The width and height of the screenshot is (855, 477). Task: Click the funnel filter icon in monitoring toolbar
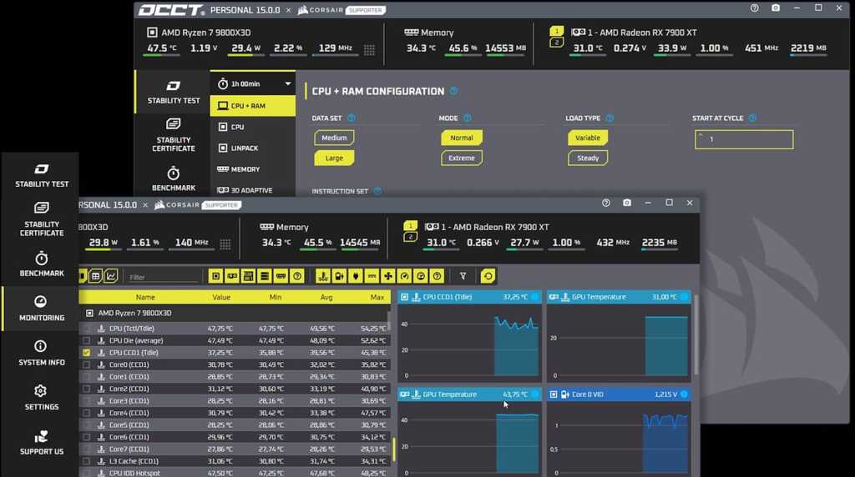coord(463,276)
